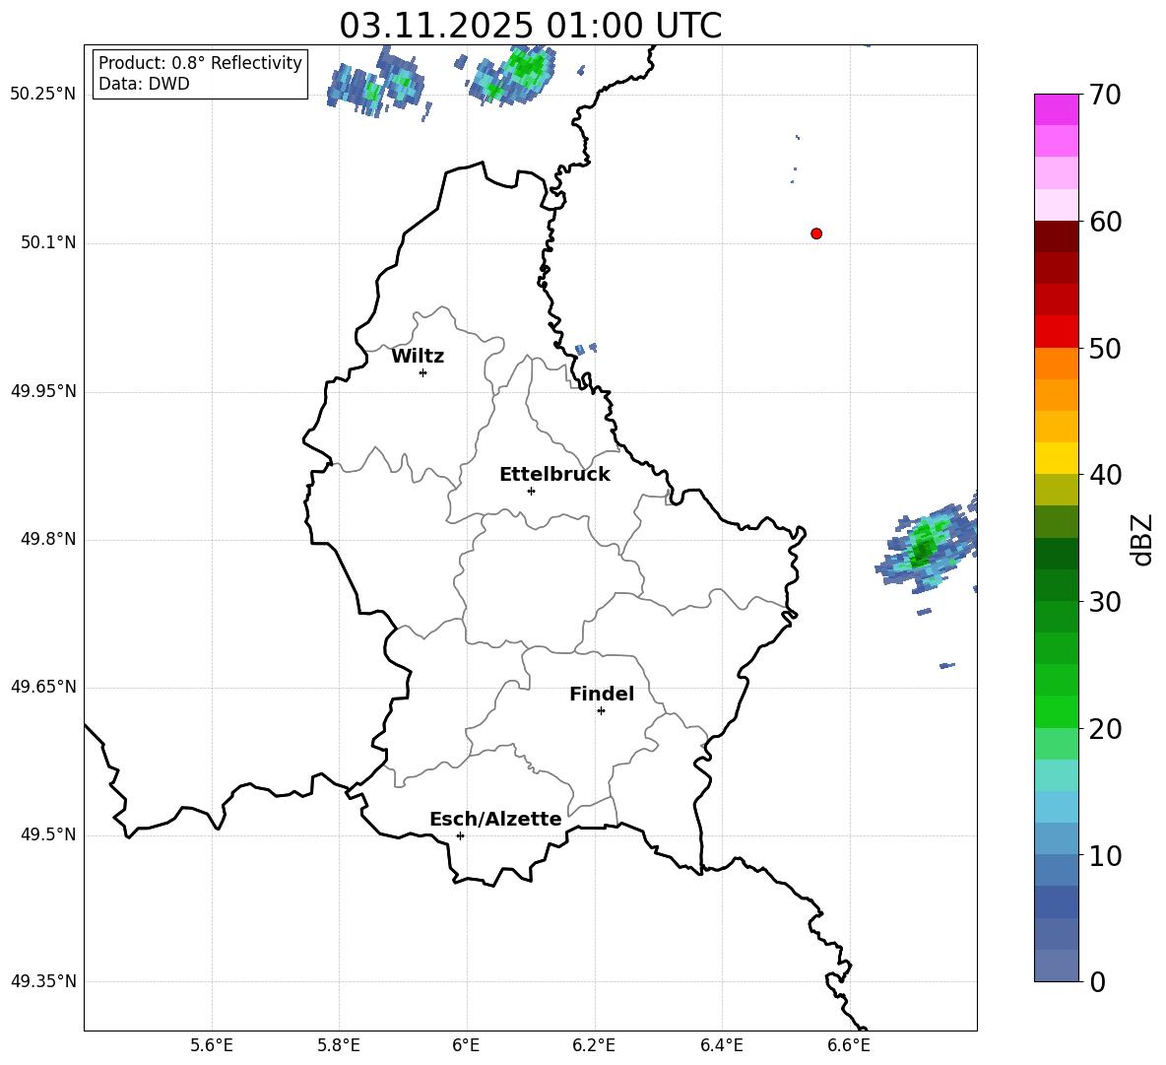Viewport: 1166px width, 1065px height.
Task: Click the 49.65°N latitude label
Action: click(x=43, y=687)
